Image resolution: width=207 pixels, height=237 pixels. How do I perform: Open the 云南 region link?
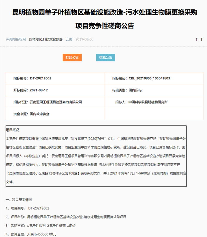(69, 39)
